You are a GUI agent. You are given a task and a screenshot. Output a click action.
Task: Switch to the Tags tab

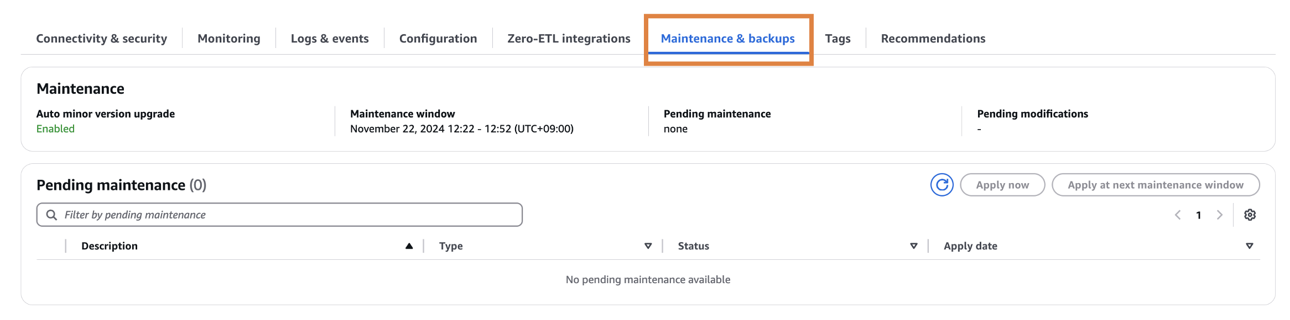coord(838,39)
